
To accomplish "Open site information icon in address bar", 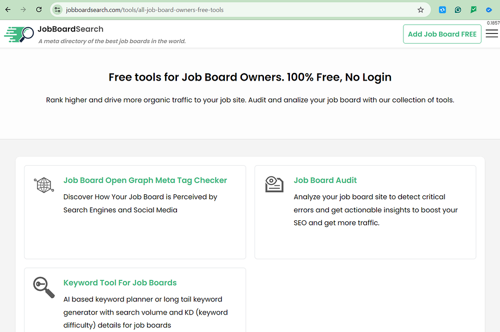I will point(57,10).
